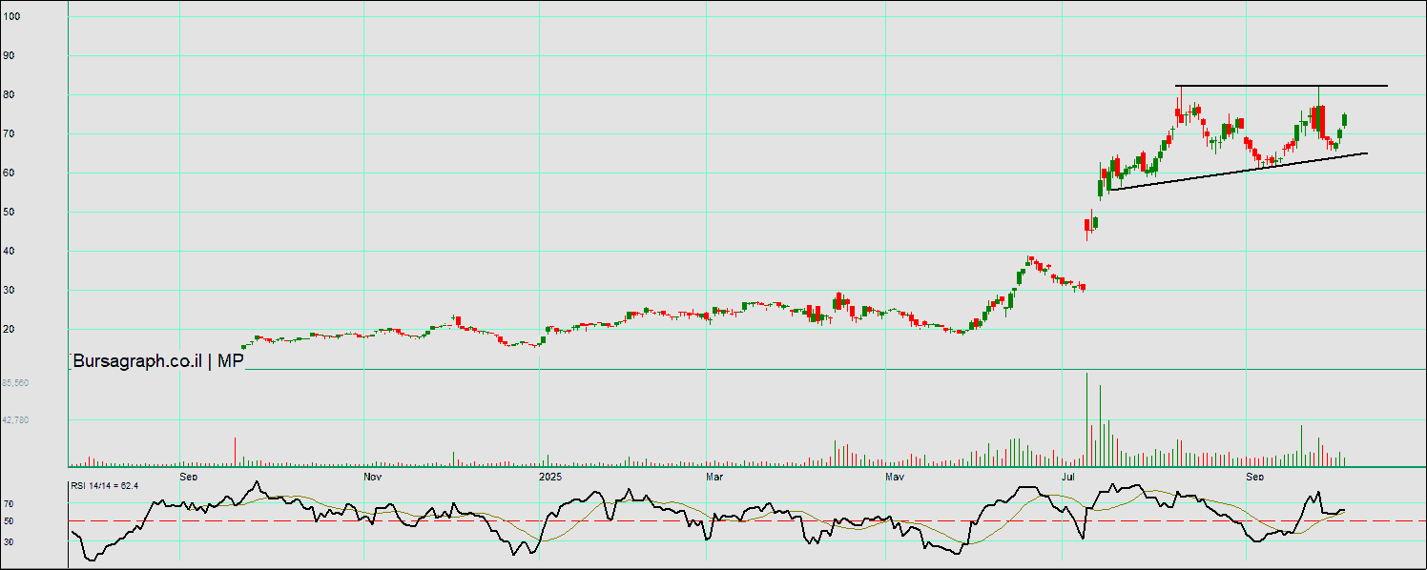The image size is (1427, 570).
Task: Click the 20 price axis label
Action: click(x=10, y=329)
